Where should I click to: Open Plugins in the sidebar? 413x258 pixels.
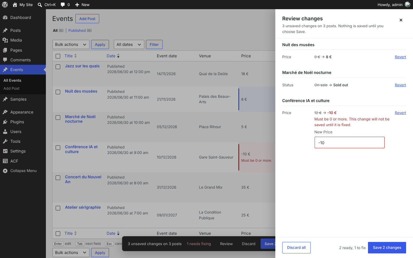coord(23,122)
